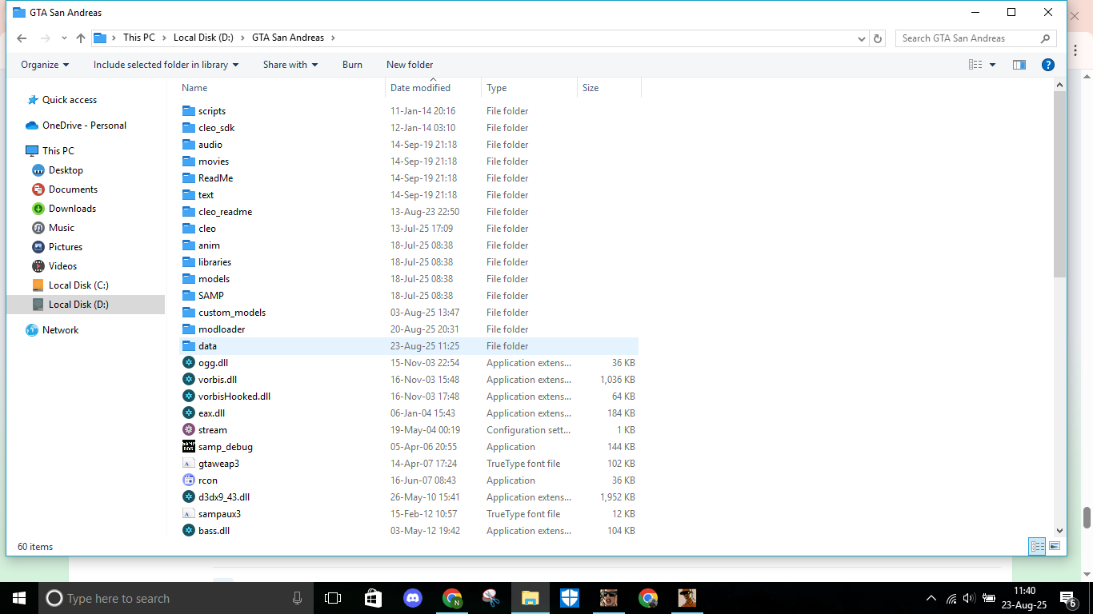The height and width of the screenshot is (614, 1093).
Task: Sort by Size column header
Action: pos(591,88)
